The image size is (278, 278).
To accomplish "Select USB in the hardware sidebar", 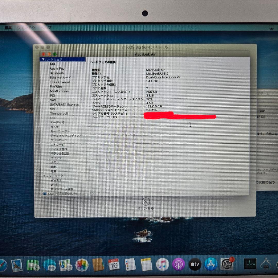I will pos(53,118).
